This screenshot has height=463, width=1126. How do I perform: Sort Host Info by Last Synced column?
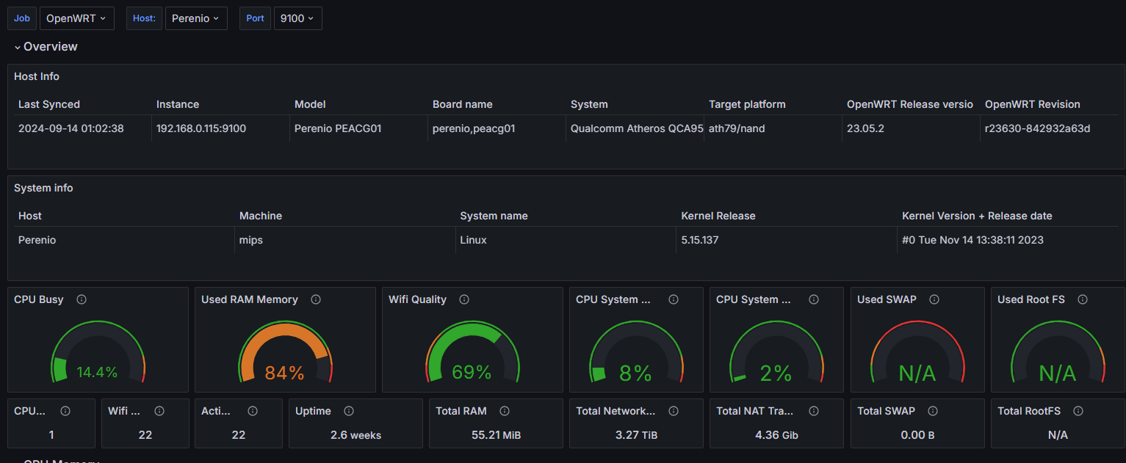[x=49, y=104]
